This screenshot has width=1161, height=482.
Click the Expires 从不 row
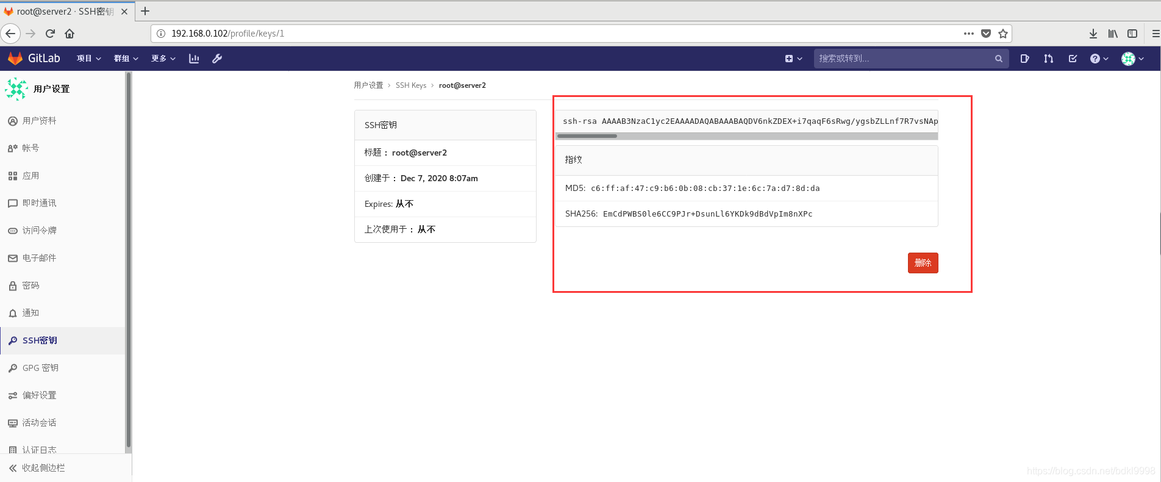click(x=445, y=204)
